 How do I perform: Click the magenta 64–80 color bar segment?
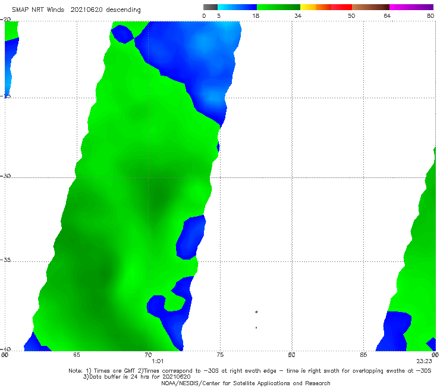pyautogui.click(x=411, y=7)
